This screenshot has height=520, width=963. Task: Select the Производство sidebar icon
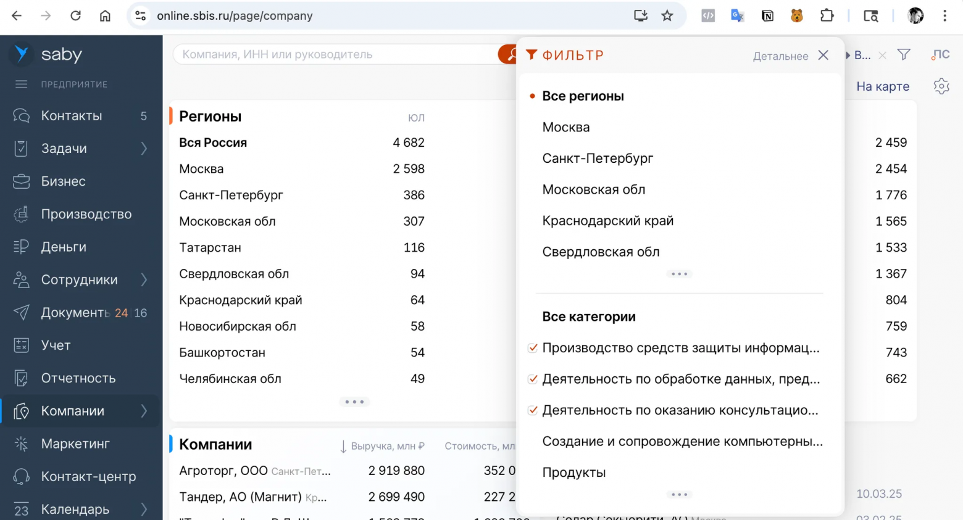[x=20, y=214]
